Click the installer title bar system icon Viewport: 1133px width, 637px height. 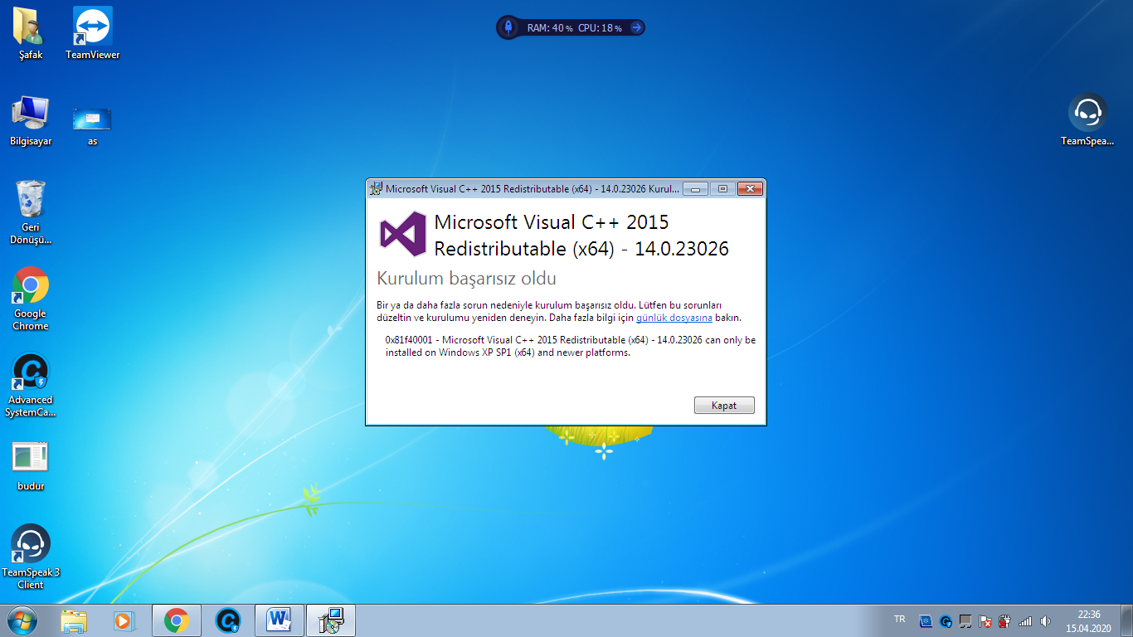[376, 188]
